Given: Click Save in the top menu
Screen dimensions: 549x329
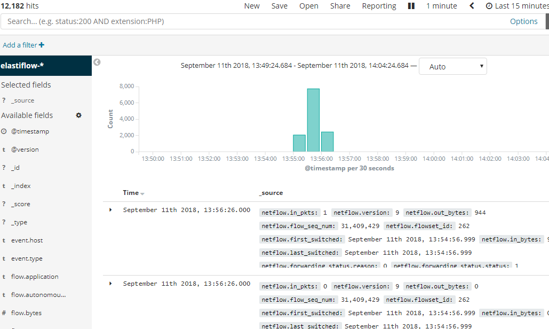Looking at the screenshot, I should [x=280, y=6].
